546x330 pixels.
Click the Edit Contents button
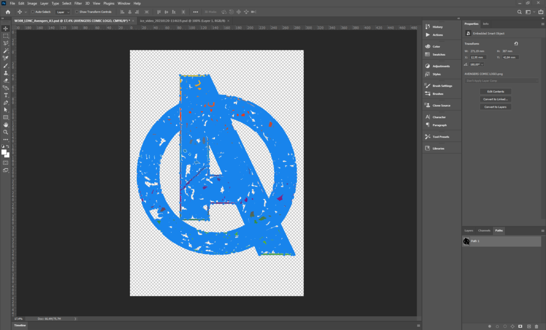496,92
